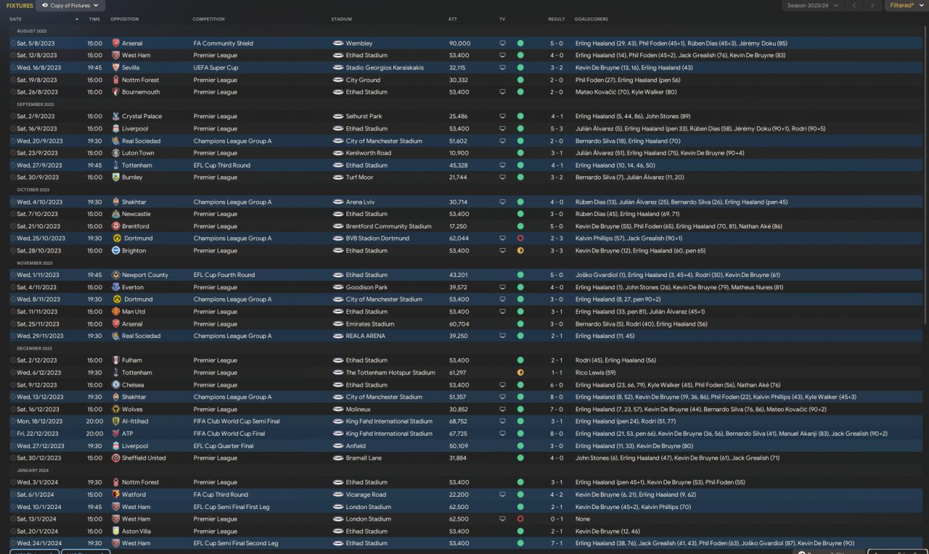Click the red loss indicator in the 25/10/2023 row
Screen dimensions: 929x554
coord(520,239)
